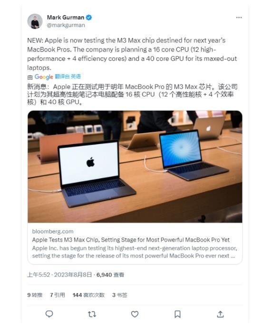This screenshot has height=327, width=270.
Task: View the 144 喜欢次数 likes list
Action: [x=88, y=295]
